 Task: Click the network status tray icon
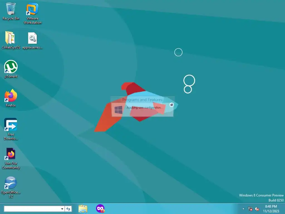(250, 209)
